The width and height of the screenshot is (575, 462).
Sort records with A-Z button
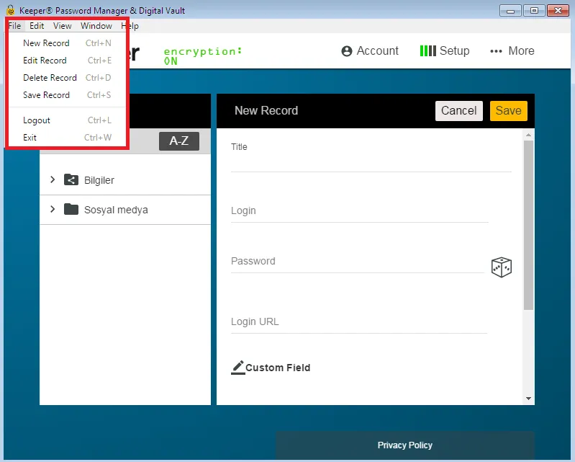pos(179,141)
